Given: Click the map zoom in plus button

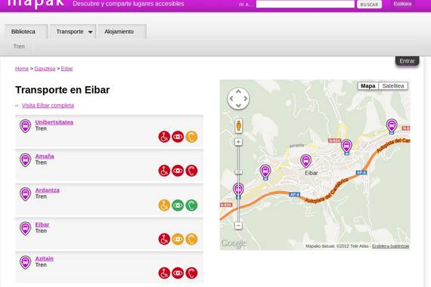Looking at the screenshot, I should coord(238,142).
